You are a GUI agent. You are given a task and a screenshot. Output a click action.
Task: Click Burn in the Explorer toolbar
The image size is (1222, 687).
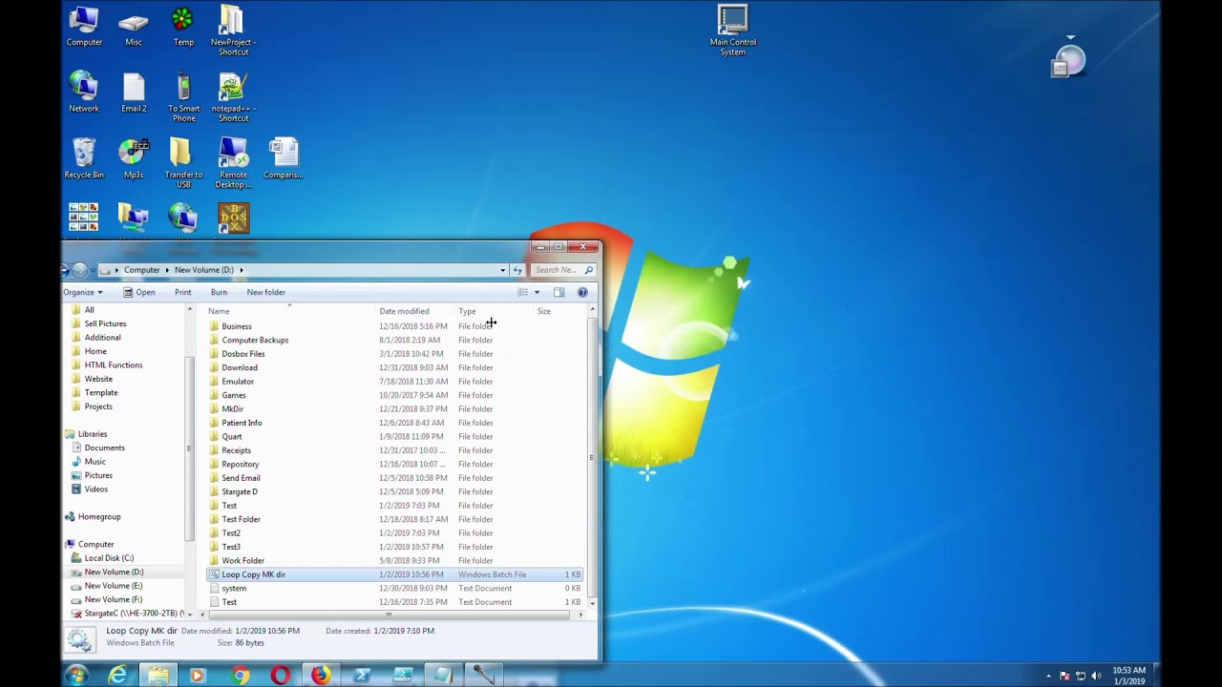click(219, 292)
